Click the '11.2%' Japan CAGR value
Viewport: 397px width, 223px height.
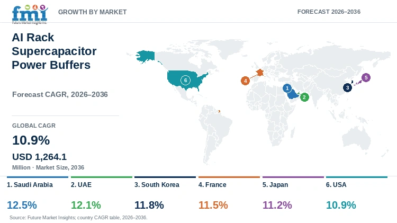277,205
